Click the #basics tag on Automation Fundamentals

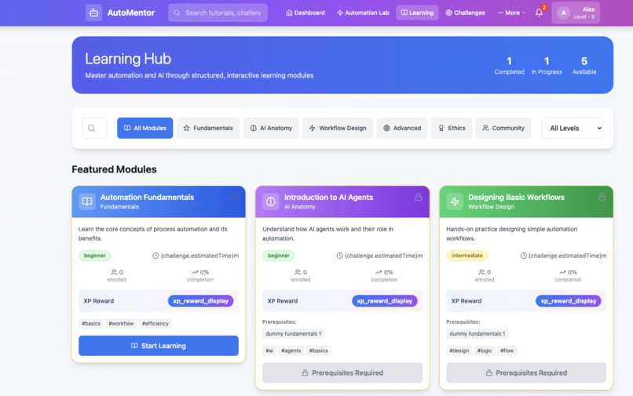tap(91, 323)
